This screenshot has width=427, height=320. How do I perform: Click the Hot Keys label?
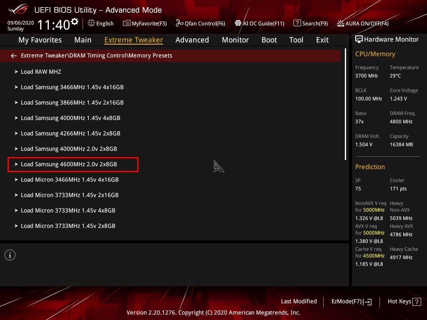click(399, 301)
